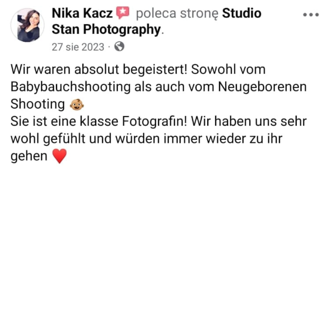Click the word Babybauchshooting in the review
The image size is (328, 328).
pos(71,87)
